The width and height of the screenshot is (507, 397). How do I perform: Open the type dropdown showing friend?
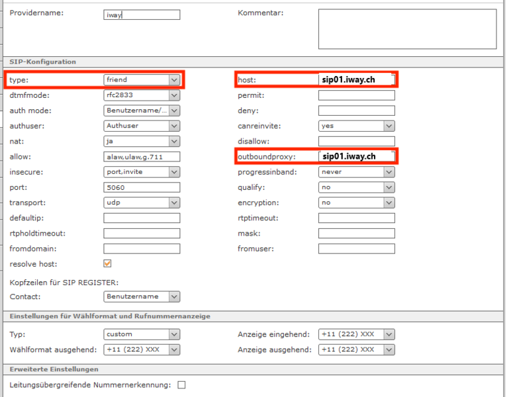142,80
